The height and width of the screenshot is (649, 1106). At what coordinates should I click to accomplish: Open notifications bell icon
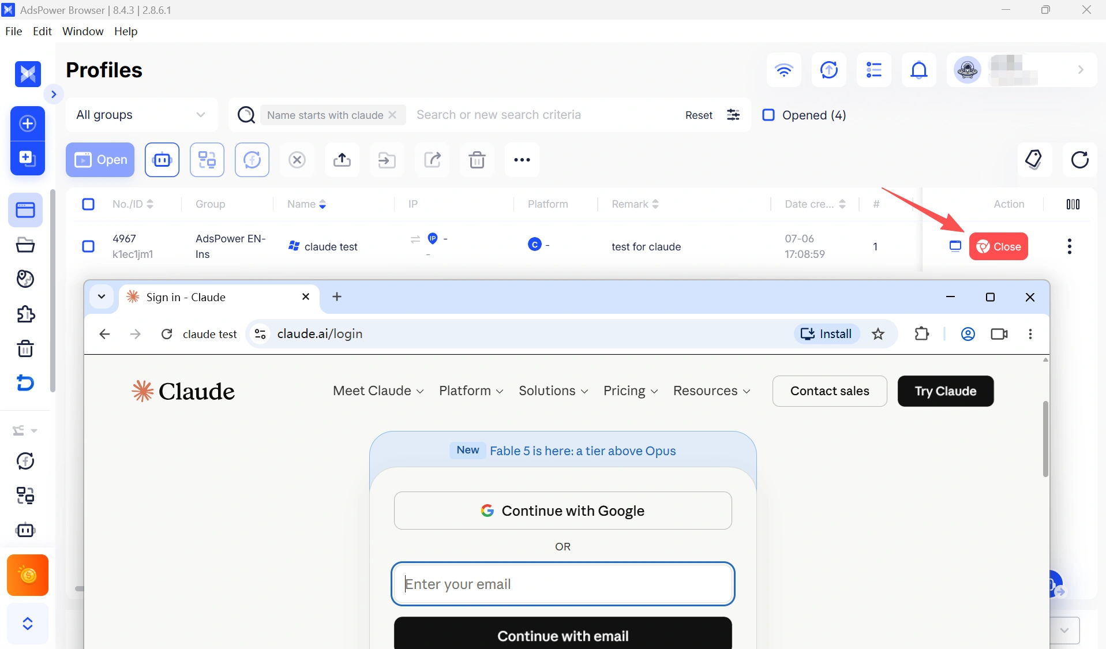(x=919, y=70)
